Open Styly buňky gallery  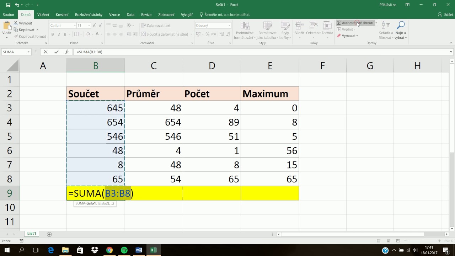pyautogui.click(x=285, y=30)
